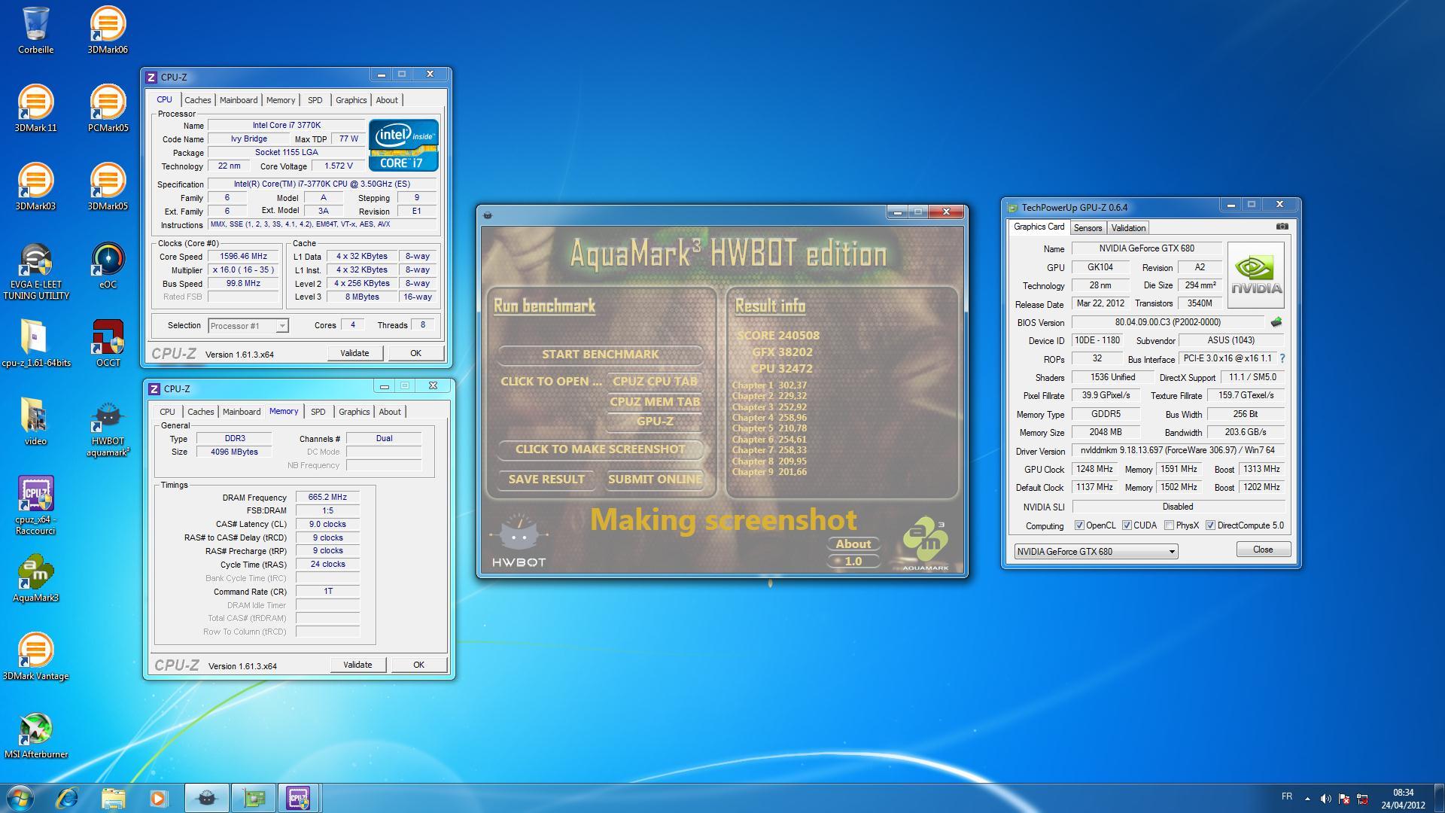1445x813 pixels.
Task: Open Graphics tab in top CPU-Z window
Action: pos(351,100)
